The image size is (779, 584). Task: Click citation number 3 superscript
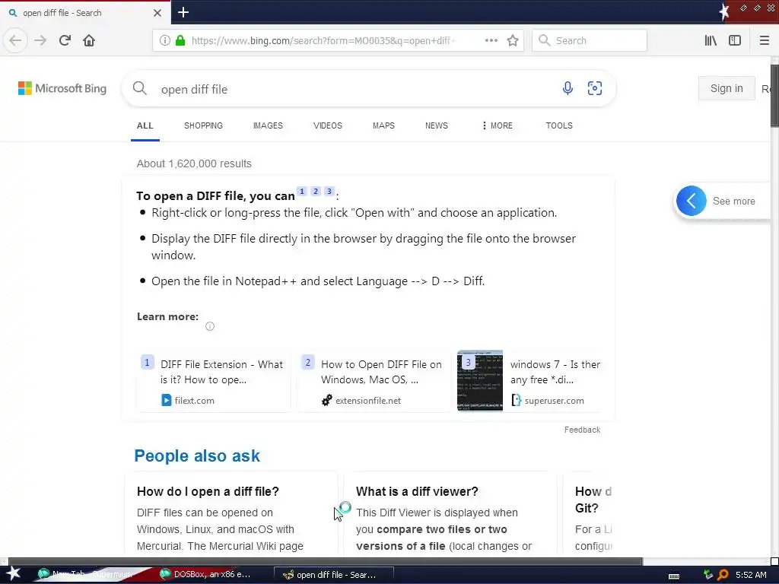coord(329,191)
